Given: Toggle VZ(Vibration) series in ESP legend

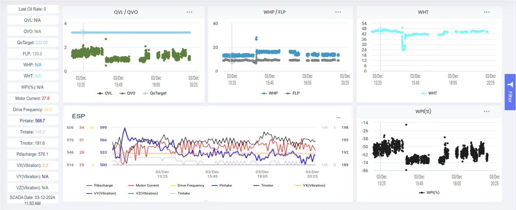Looking at the screenshot, I should (x=143, y=193).
